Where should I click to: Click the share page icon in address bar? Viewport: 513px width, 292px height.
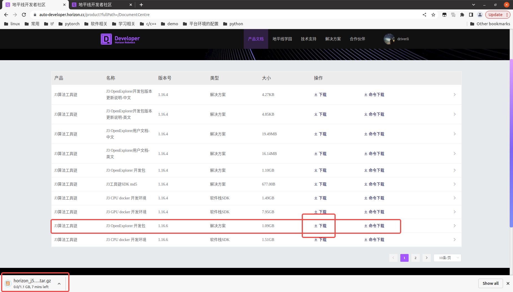424,15
